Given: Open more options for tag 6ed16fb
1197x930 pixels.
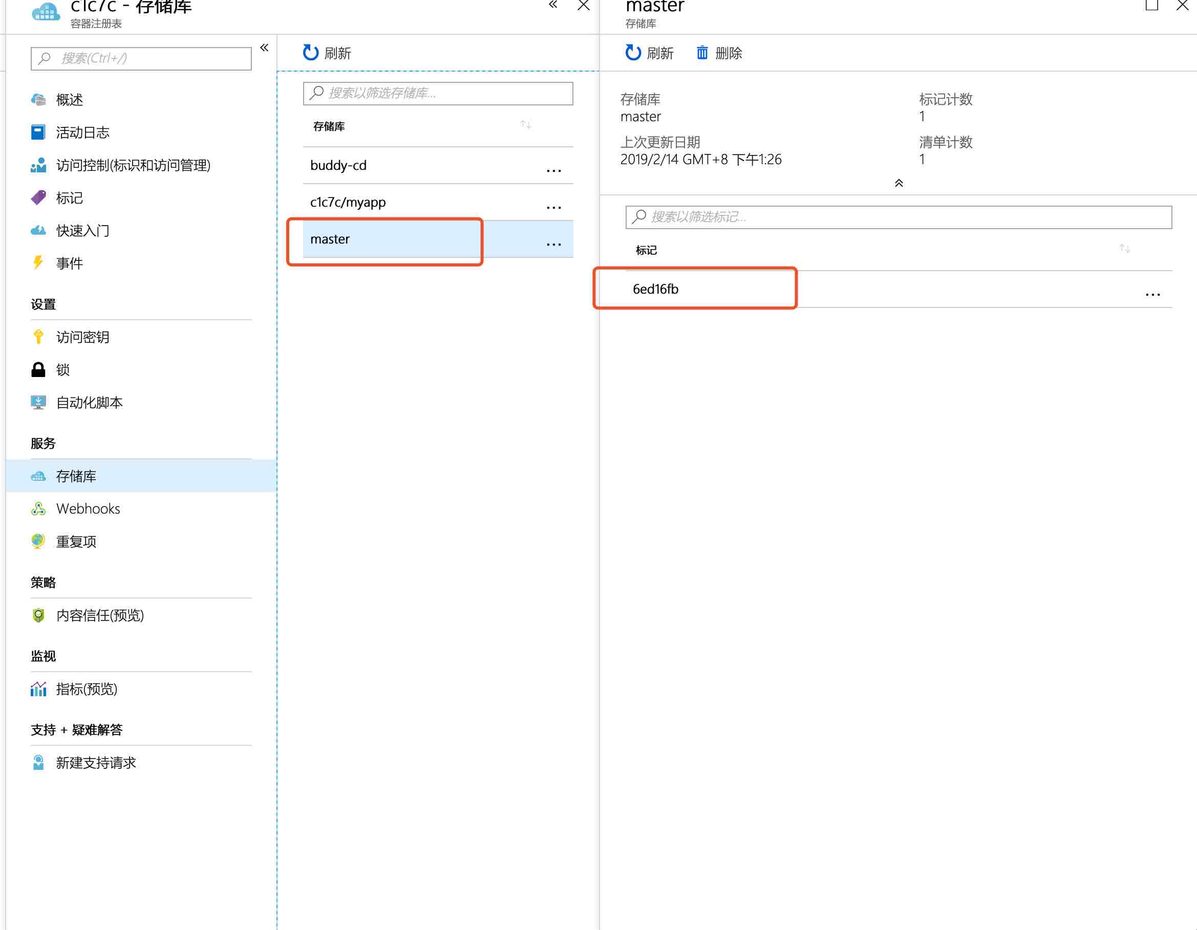Looking at the screenshot, I should 1152,294.
